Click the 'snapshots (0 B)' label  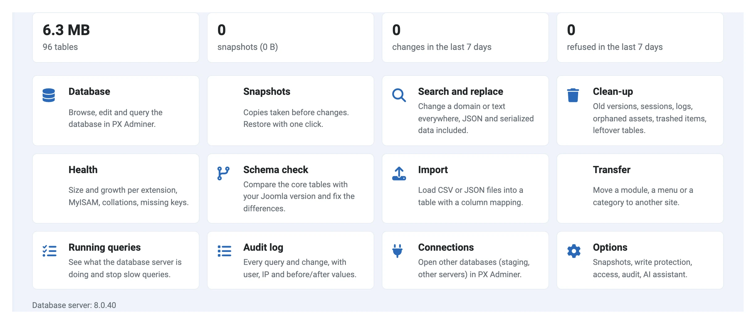coord(248,47)
